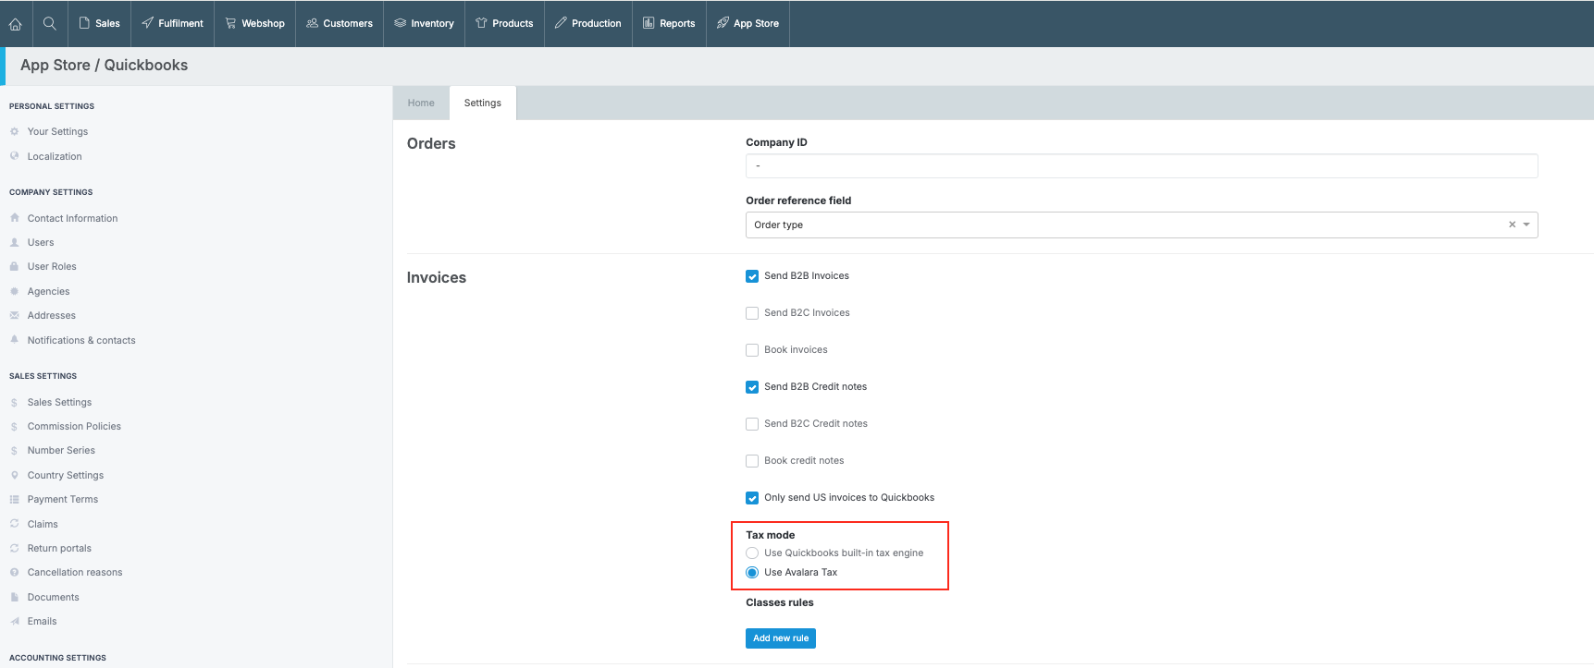Switch to the Home tab
Viewport: 1594px width, 668px height.
tap(421, 103)
